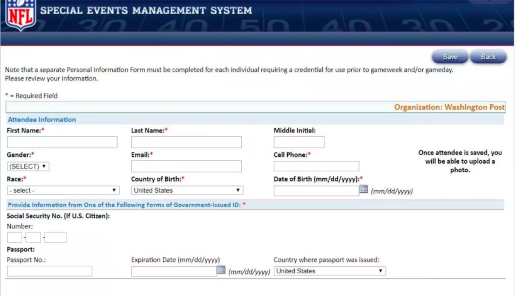Viewport: 516px width, 296px height.
Task: Click the passport Expiration Date text field
Action: [174, 271]
